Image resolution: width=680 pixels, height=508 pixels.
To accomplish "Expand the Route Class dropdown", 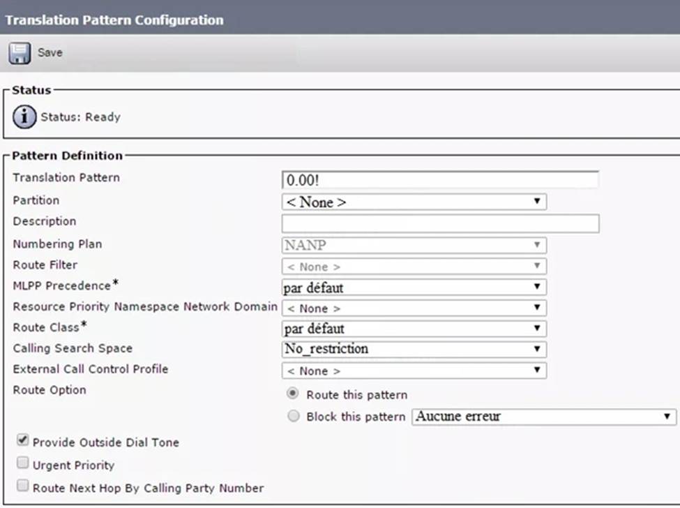I will pos(414,328).
